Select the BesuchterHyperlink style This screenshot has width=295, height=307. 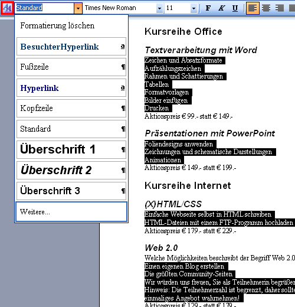pos(71,47)
